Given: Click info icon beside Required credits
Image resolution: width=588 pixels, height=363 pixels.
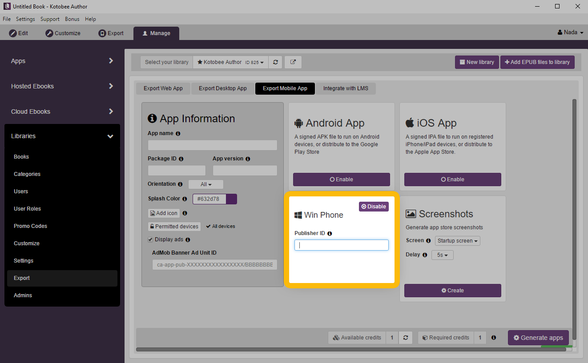Looking at the screenshot, I should tap(494, 338).
